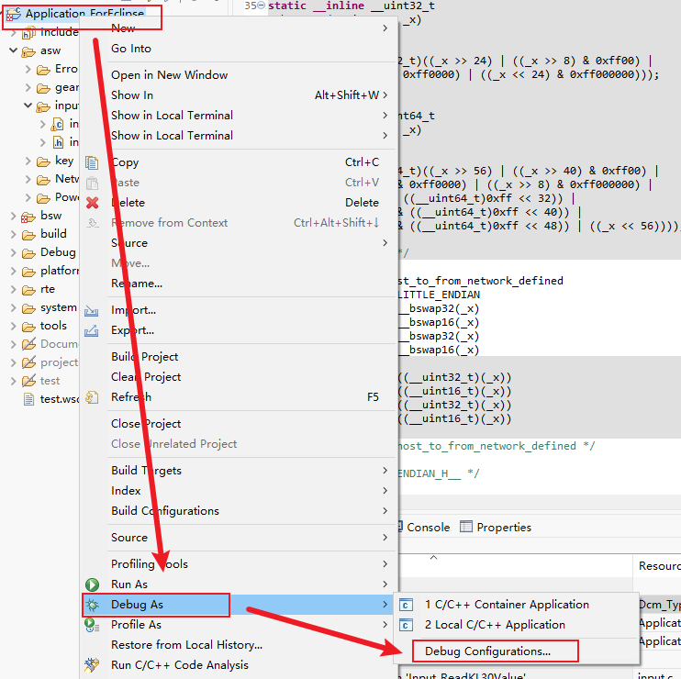This screenshot has height=679, width=681.
Task: Collapse code fold at line 35
Action: 262,6
